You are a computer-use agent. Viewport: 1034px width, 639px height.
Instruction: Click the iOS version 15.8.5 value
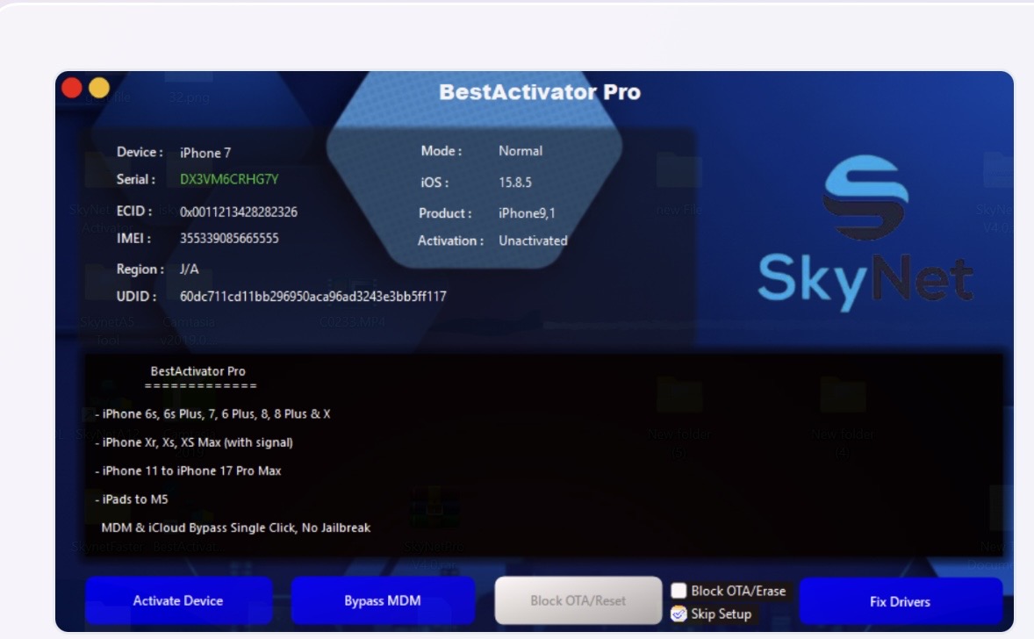pos(515,183)
